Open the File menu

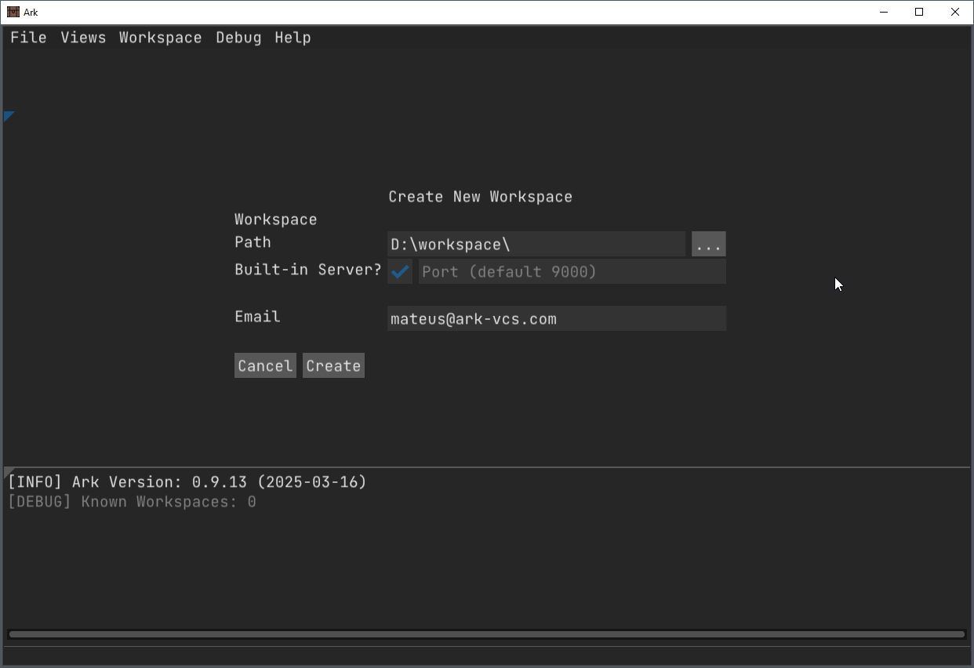28,38
